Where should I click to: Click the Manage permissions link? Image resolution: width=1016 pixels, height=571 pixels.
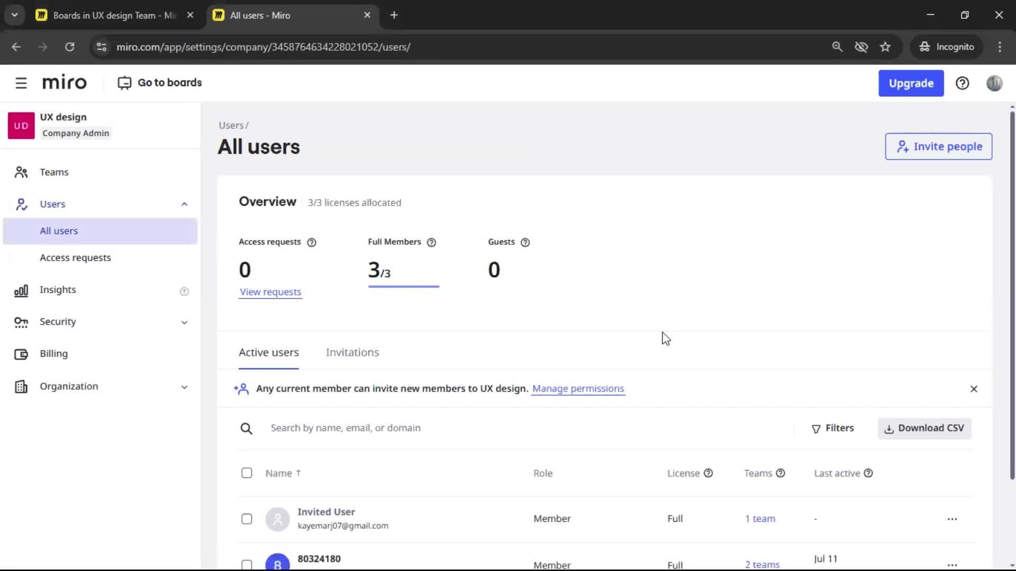pos(578,389)
